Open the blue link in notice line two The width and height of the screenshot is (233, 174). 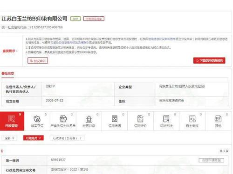69,42
